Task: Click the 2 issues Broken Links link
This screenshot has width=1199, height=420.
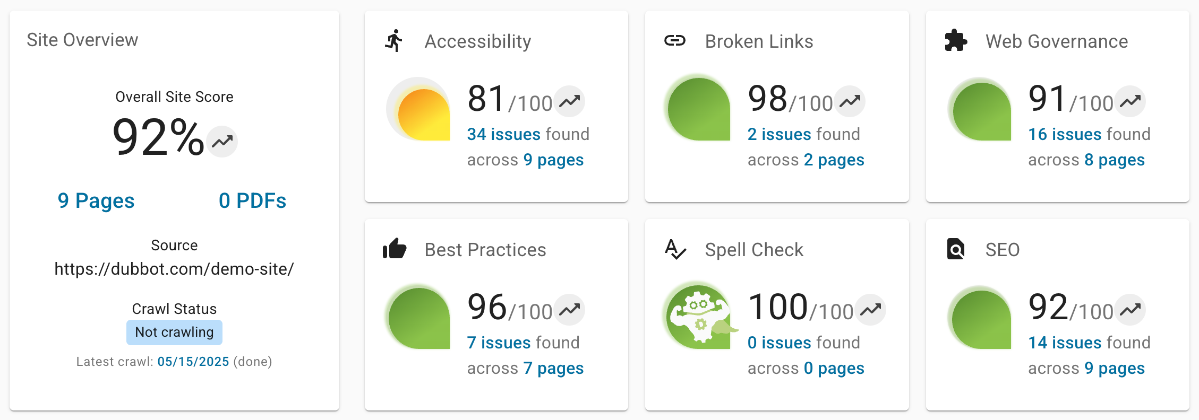Action: 778,134
